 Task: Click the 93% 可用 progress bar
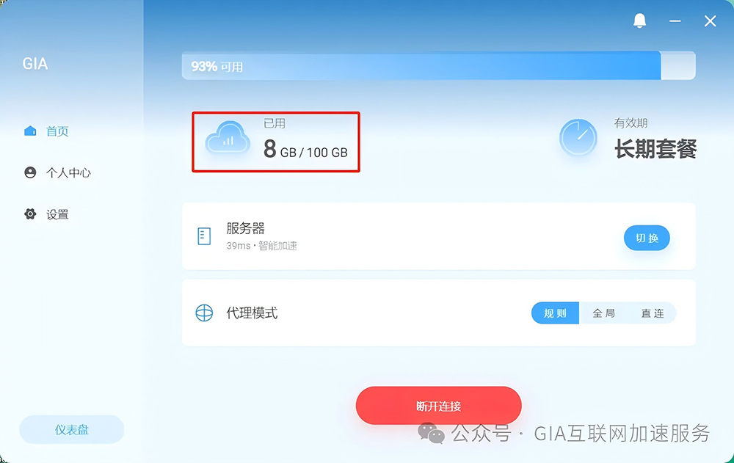[x=439, y=65]
